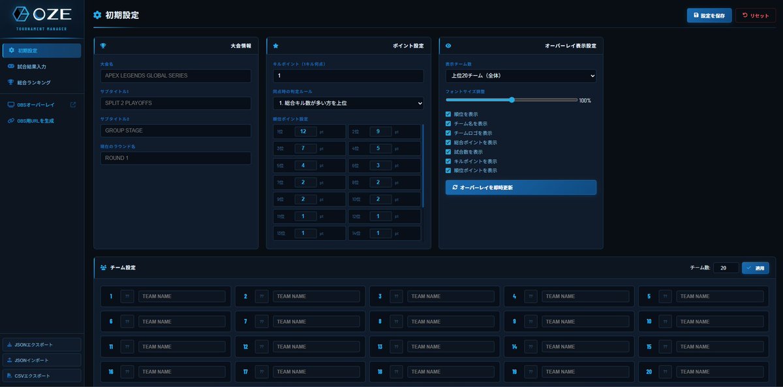Click the 6位 points field showing 3

tap(380, 165)
